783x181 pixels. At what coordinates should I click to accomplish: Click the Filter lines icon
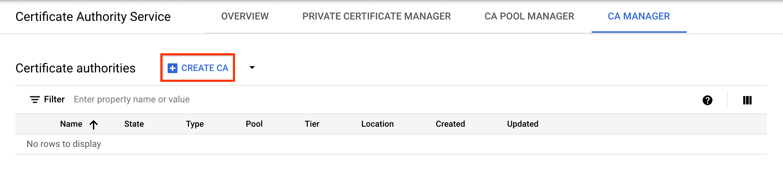[x=35, y=100]
